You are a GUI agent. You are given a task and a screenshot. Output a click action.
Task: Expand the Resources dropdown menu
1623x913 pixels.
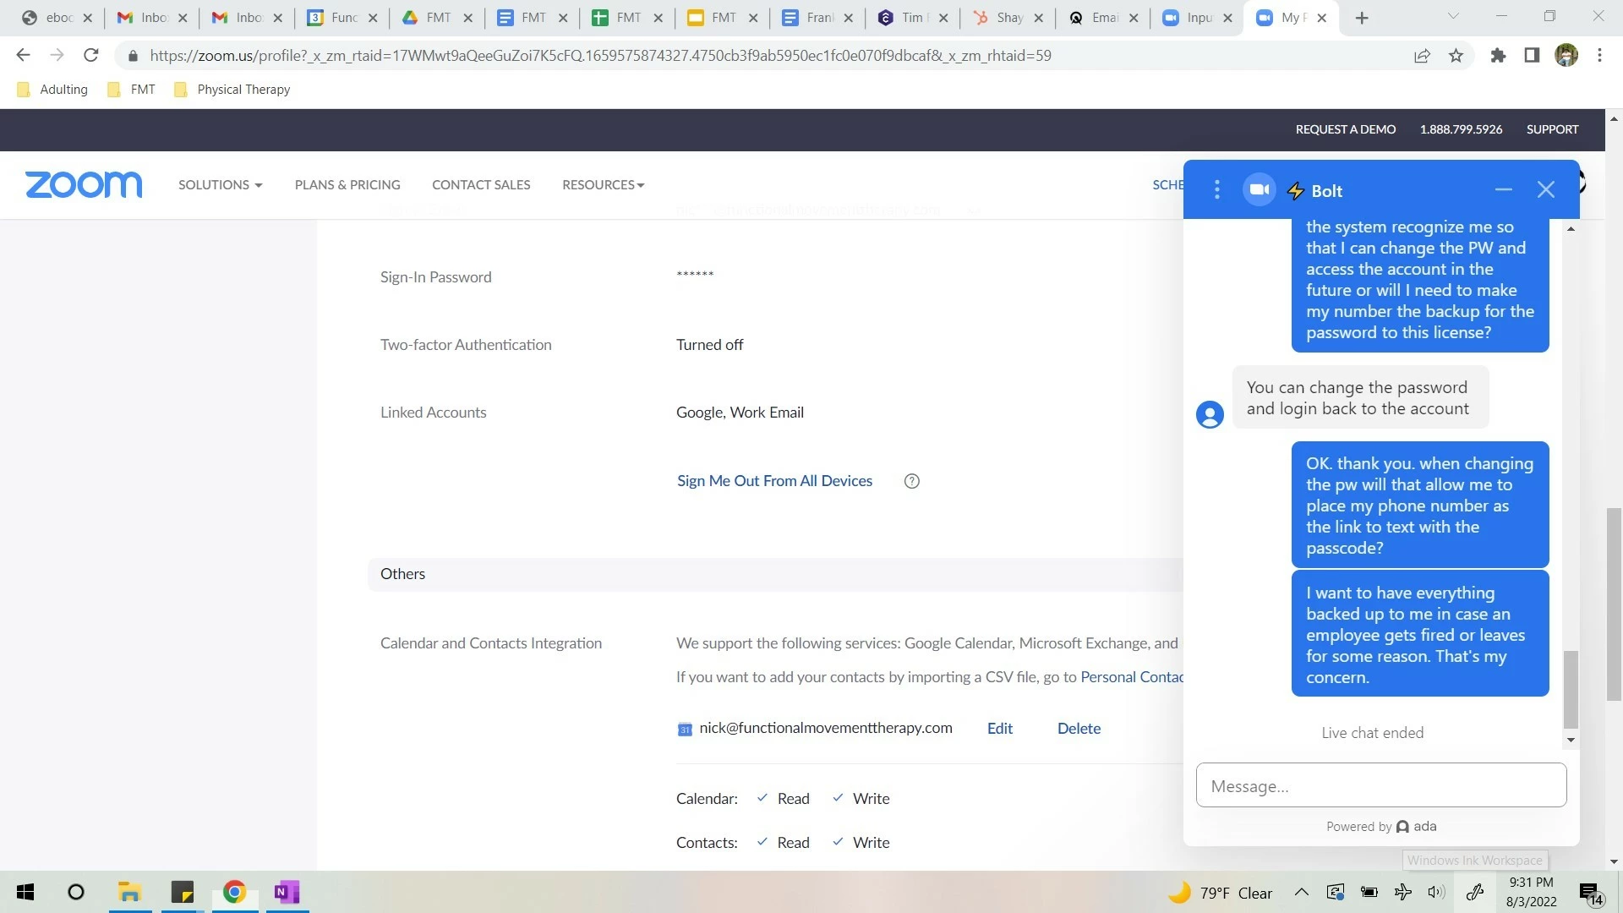(x=603, y=184)
